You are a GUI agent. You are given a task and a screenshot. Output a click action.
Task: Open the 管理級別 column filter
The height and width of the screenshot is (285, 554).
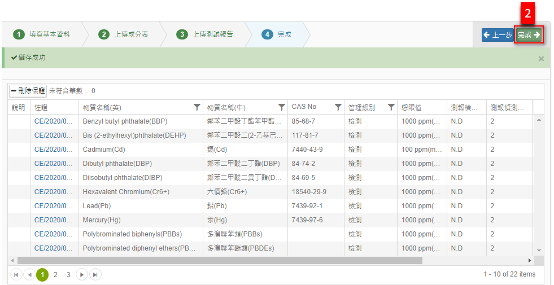pyautogui.click(x=391, y=107)
